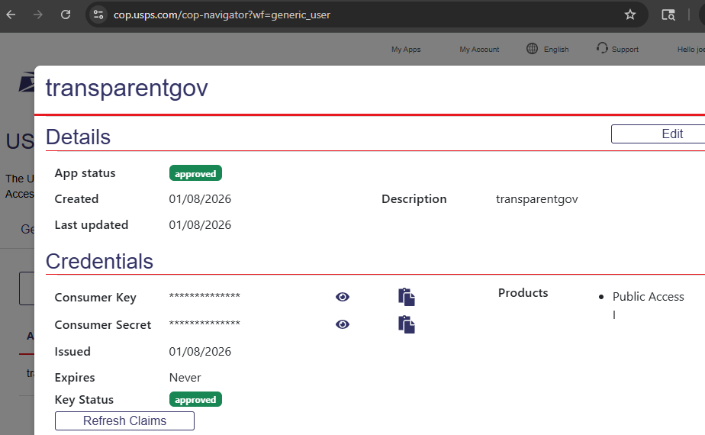View site information icon in address bar
Viewport: 705px width, 435px height.
tap(98, 14)
